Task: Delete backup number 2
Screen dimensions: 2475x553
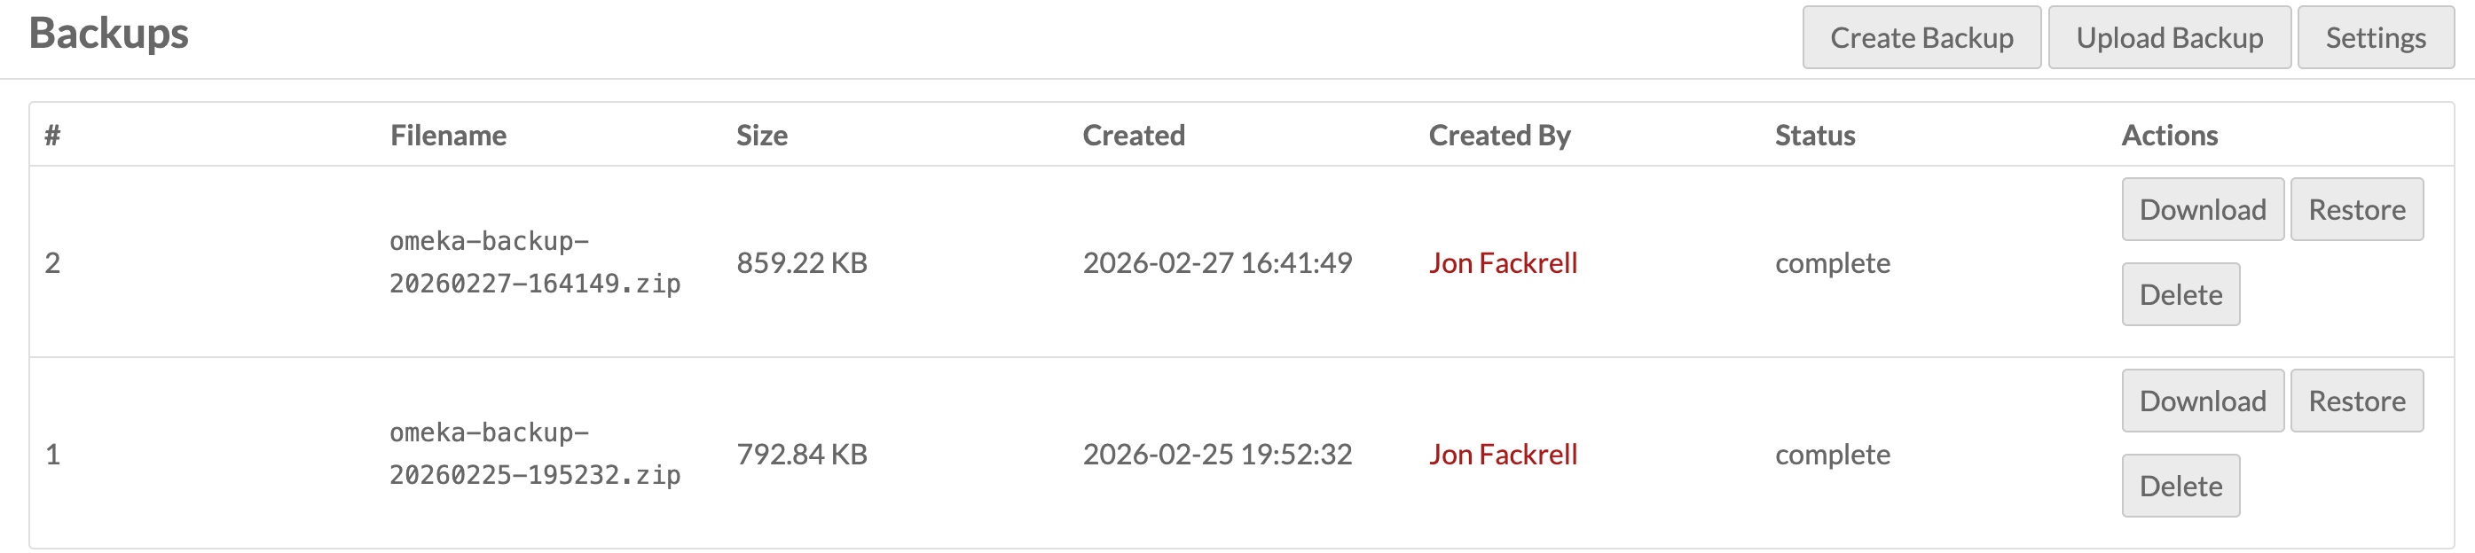Action: pos(2180,295)
